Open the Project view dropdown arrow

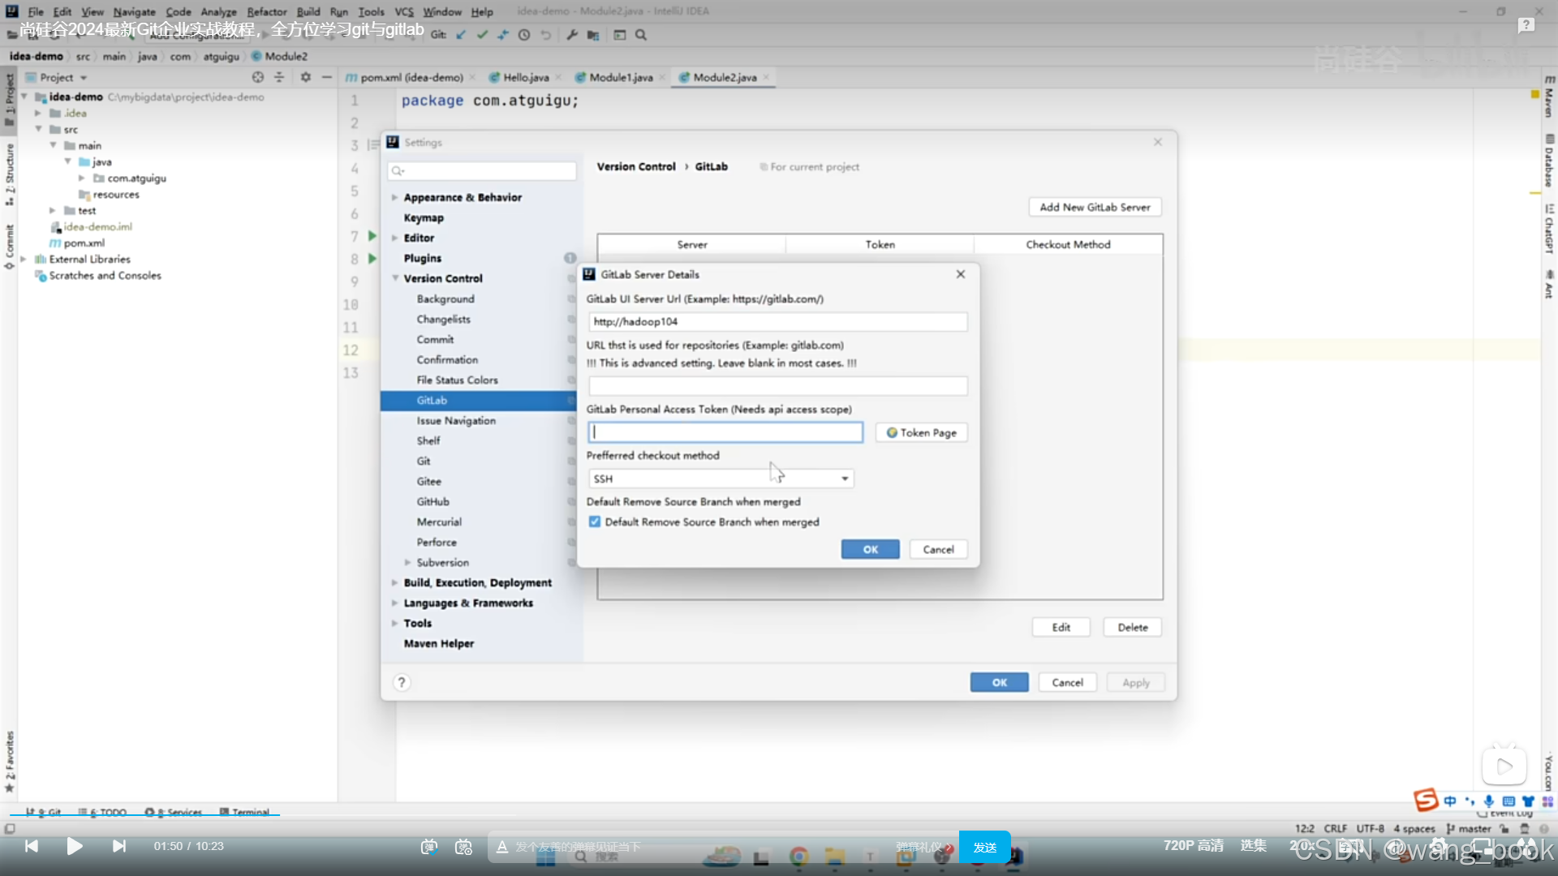point(84,78)
